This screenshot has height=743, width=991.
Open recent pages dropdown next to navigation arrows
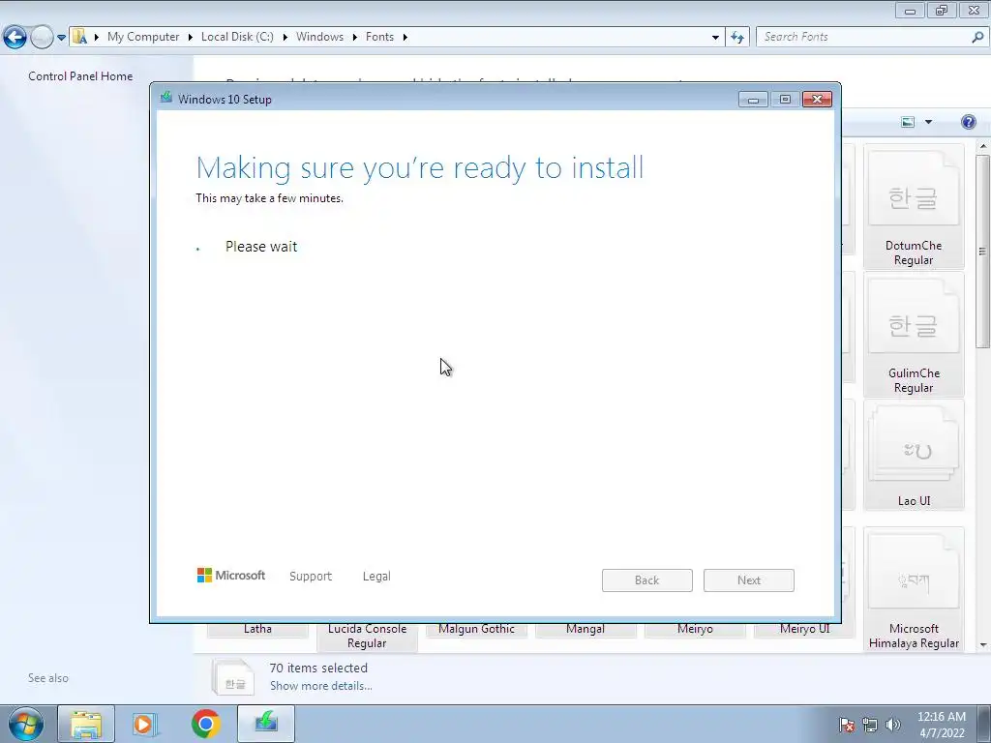[x=61, y=38]
